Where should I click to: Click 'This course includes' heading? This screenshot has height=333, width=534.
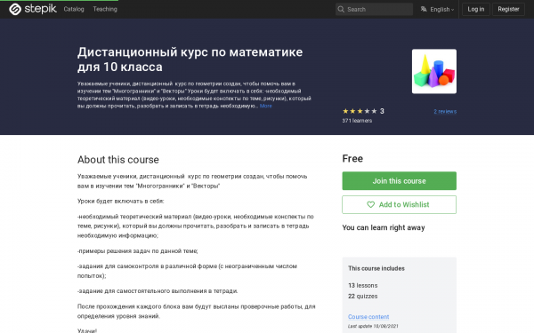coord(376,268)
